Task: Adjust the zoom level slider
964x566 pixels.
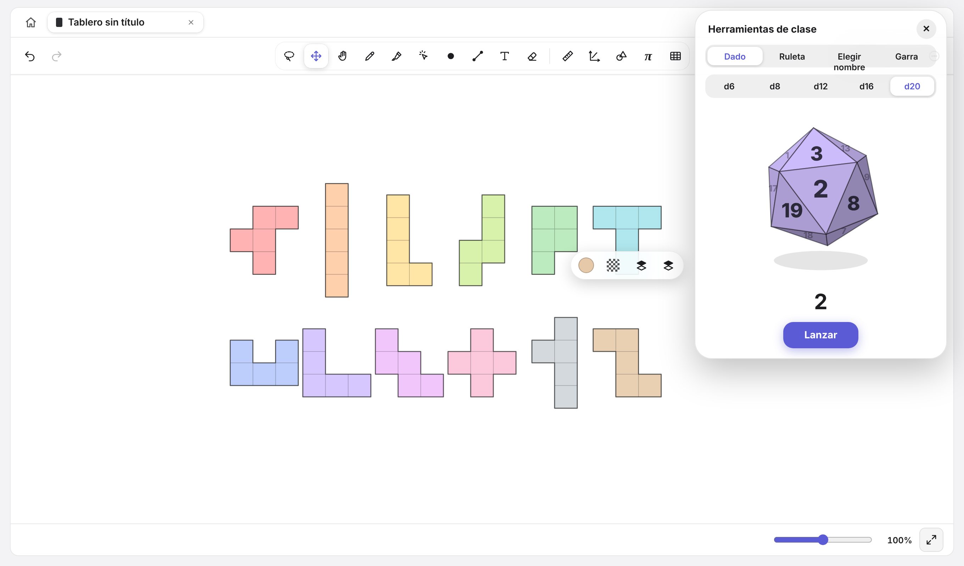Action: point(823,540)
